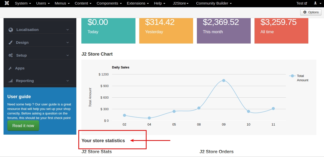The width and height of the screenshot is (324, 157).
Task: Click the Reporting bar-chart icon
Action: tap(11, 81)
